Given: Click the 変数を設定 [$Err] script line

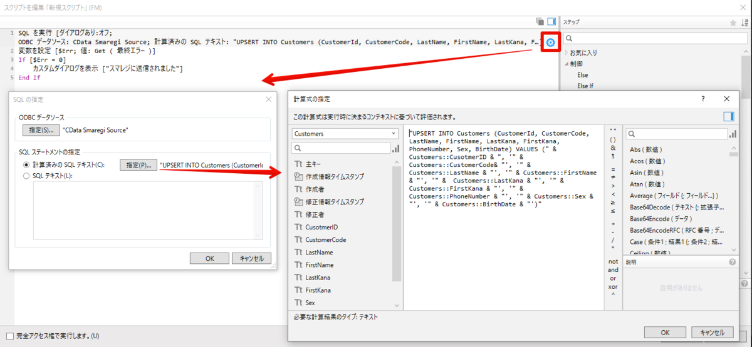Looking at the screenshot, I should pos(86,51).
